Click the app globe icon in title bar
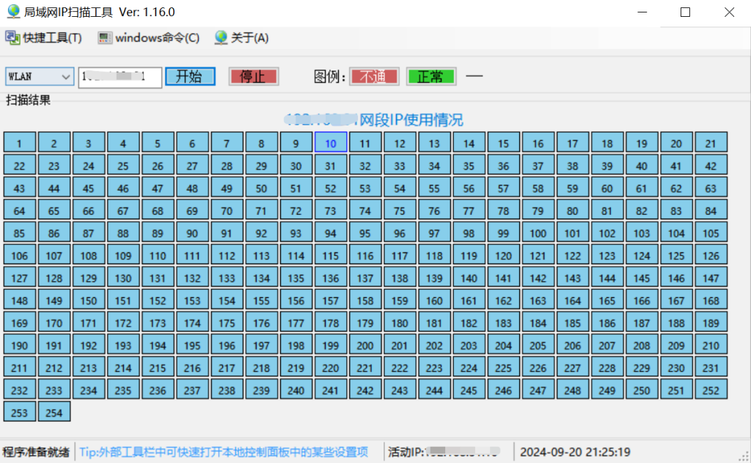The height and width of the screenshot is (463, 751). 13,12
